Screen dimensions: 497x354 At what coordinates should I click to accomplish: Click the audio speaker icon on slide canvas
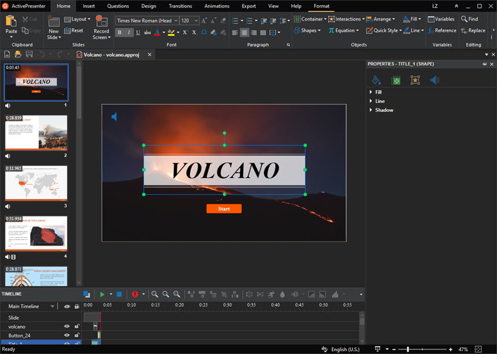(x=114, y=117)
